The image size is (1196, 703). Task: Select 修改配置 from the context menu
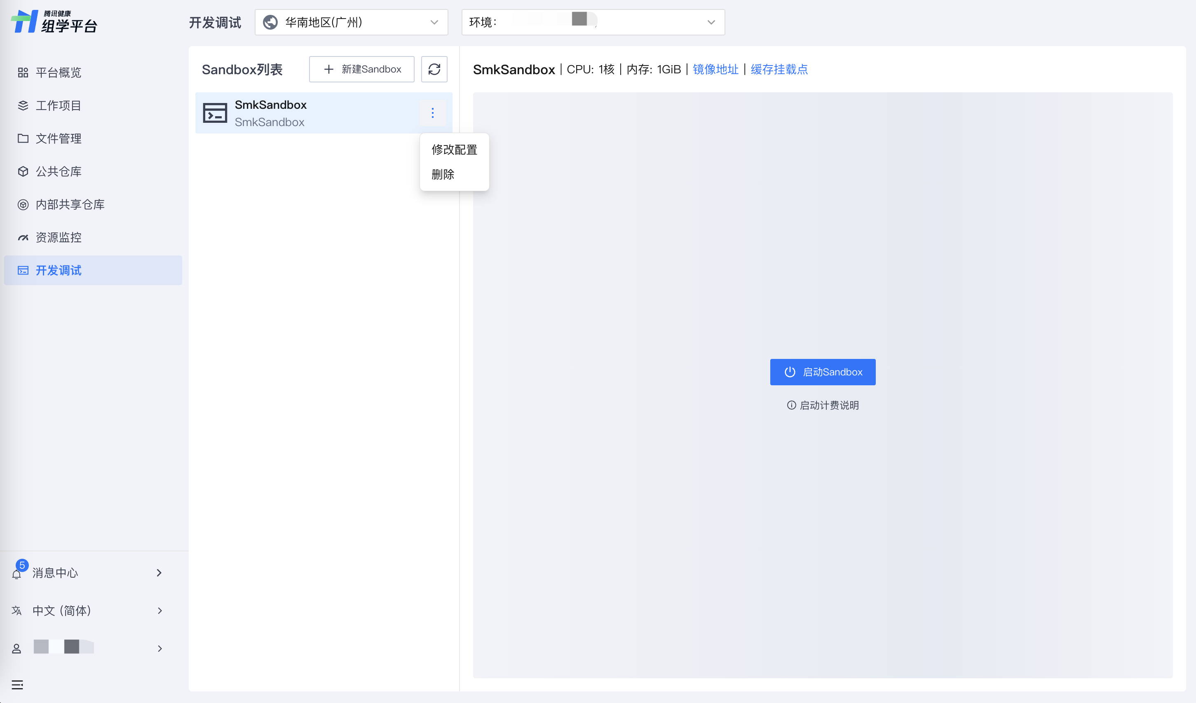point(454,150)
